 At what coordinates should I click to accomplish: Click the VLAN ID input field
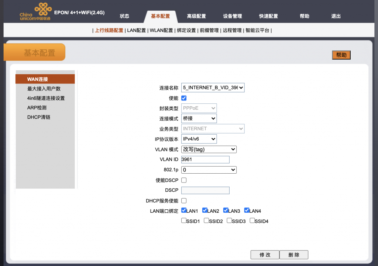205,160
